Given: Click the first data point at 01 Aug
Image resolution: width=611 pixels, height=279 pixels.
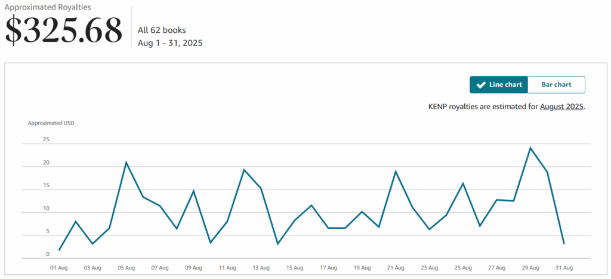Looking at the screenshot, I should tap(59, 250).
